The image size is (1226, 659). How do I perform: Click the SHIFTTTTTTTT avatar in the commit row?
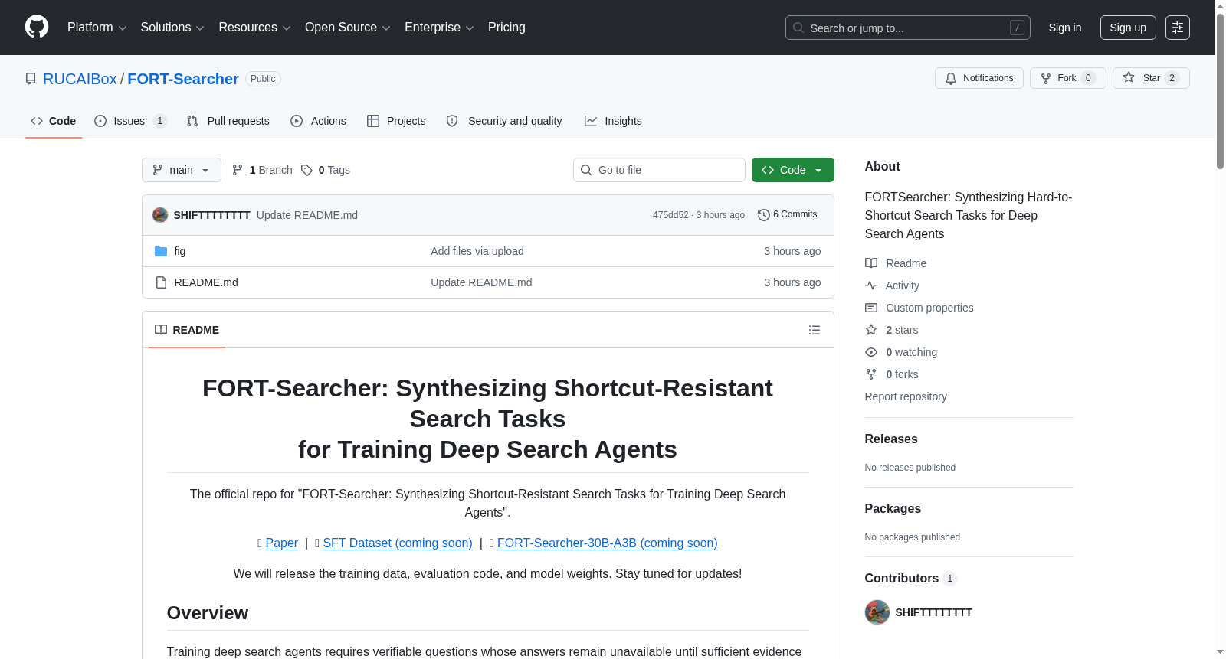(x=160, y=215)
